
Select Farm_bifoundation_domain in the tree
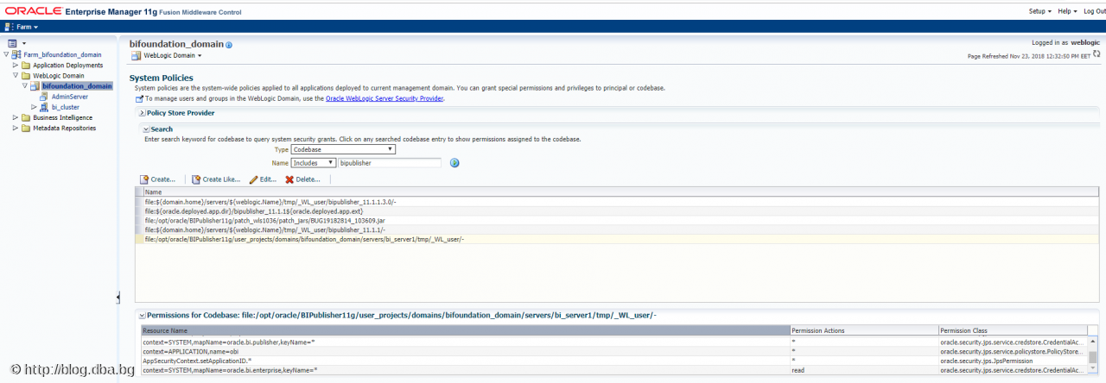[x=63, y=54]
